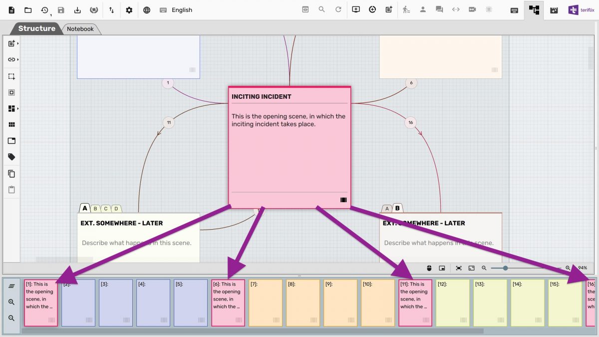Click the download icon in top toolbar
This screenshot has height=337, width=599.
pyautogui.click(x=77, y=10)
